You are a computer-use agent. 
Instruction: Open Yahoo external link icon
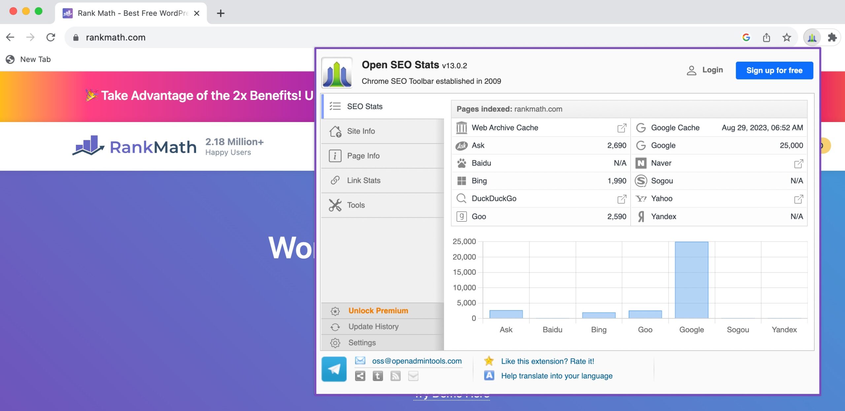click(x=798, y=199)
